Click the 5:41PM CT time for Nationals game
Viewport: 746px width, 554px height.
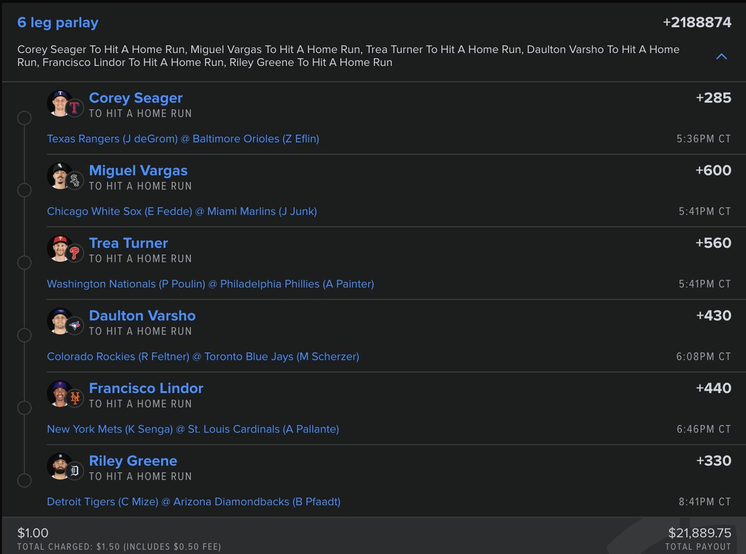pyautogui.click(x=705, y=284)
